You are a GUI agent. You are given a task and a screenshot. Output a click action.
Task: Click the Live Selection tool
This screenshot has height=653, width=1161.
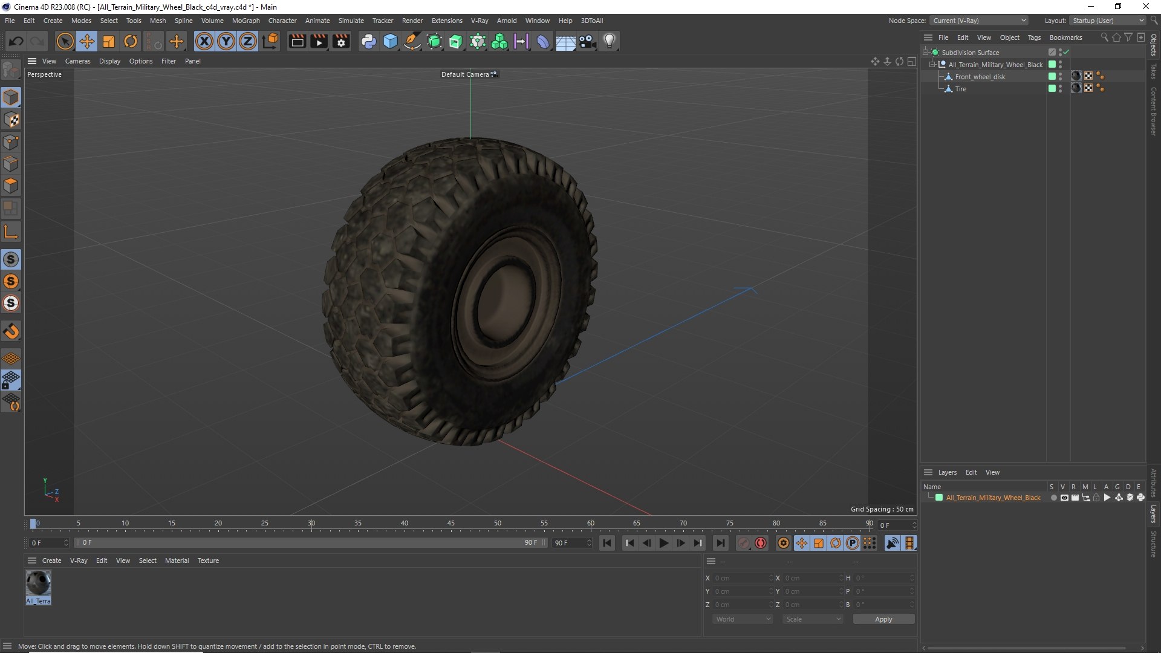pos(65,42)
